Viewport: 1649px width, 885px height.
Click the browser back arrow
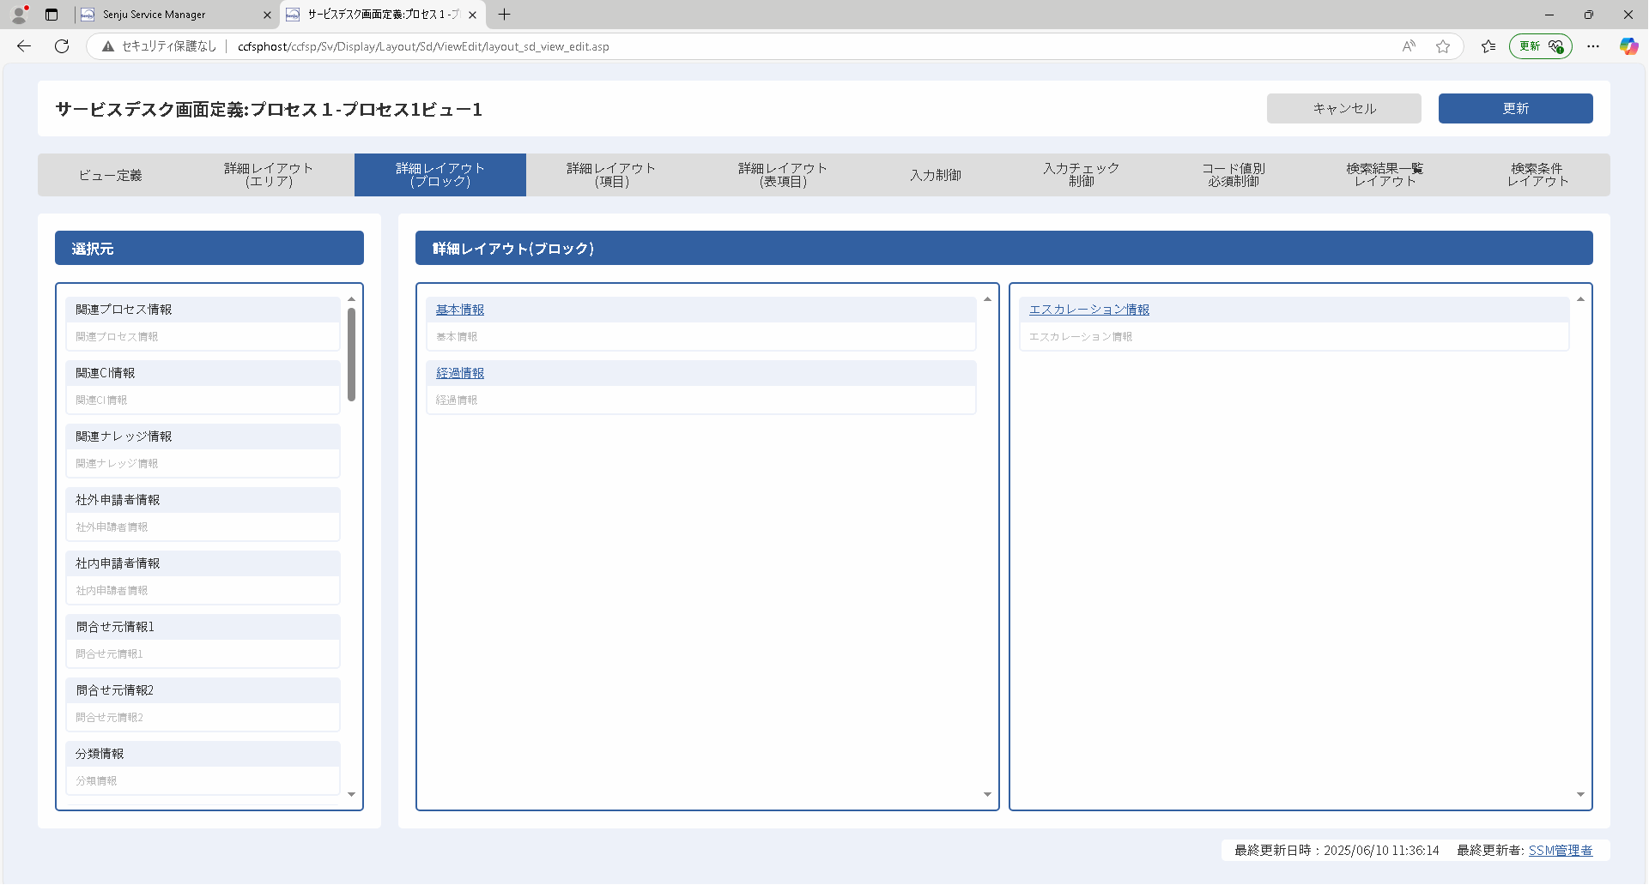(24, 46)
